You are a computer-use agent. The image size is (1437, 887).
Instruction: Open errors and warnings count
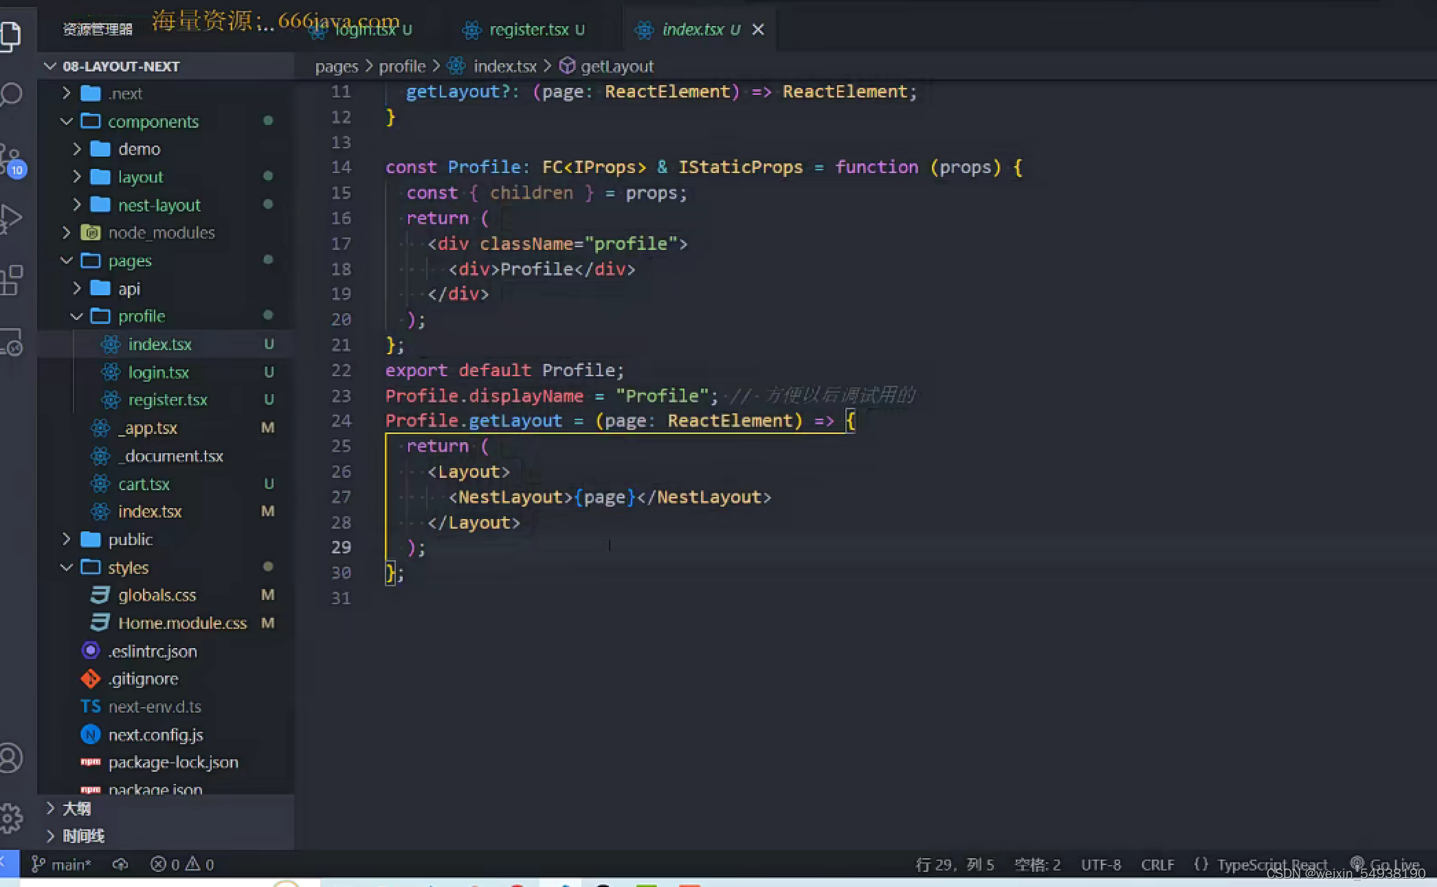[x=182, y=864]
